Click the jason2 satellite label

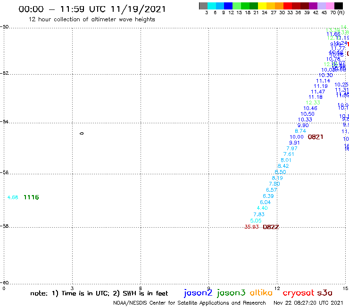(x=198, y=293)
